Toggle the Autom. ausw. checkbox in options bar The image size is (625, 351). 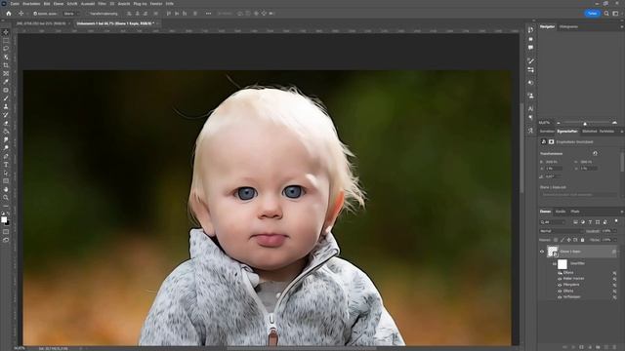tap(35, 14)
